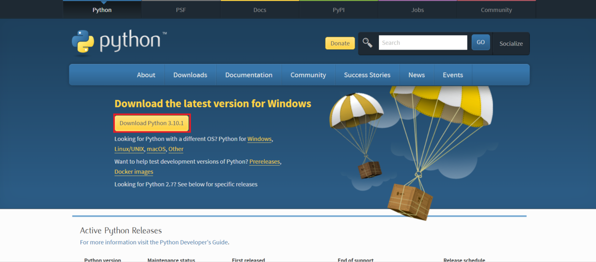Click Download Python 3.10.1 button
Image resolution: width=596 pixels, height=262 pixels.
151,123
